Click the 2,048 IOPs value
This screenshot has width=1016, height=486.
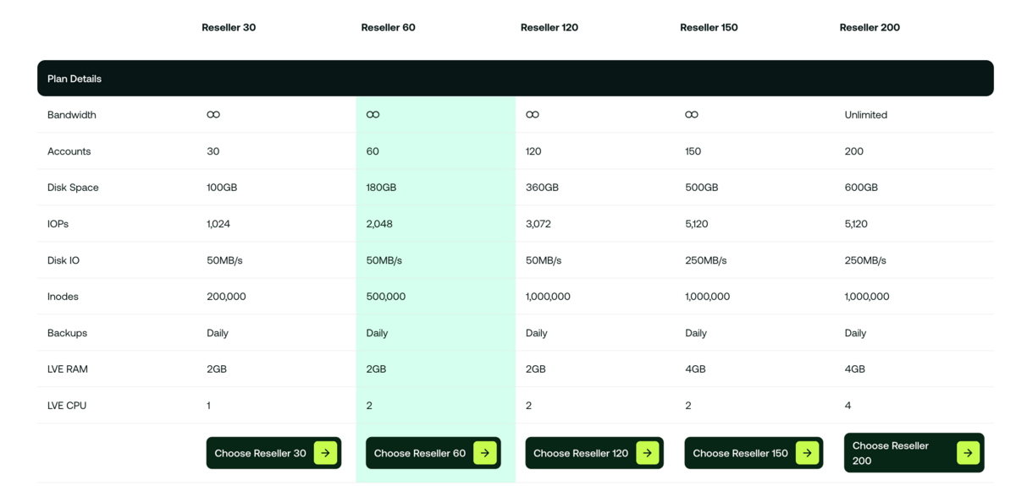[379, 224]
